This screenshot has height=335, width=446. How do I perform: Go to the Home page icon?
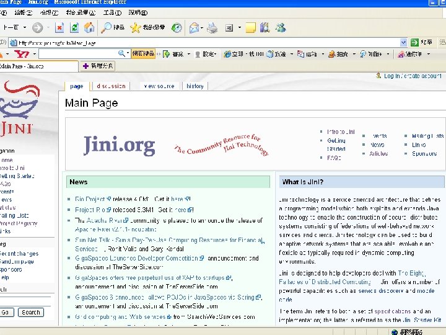[89, 28]
